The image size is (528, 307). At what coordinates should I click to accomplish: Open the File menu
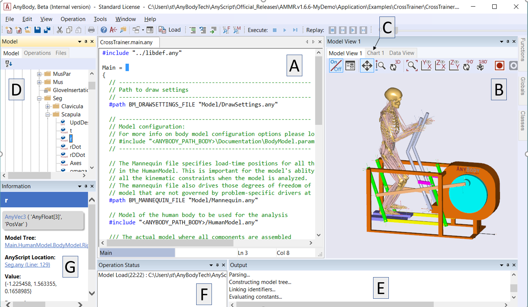[x=10, y=19]
